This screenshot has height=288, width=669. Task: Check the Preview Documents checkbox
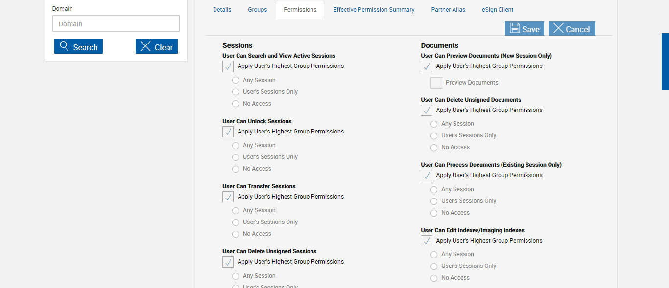pos(436,83)
